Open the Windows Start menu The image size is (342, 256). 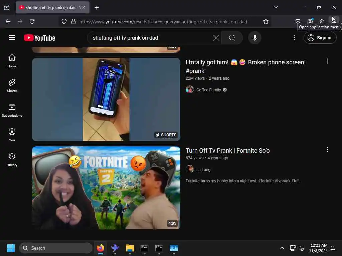(x=11, y=248)
